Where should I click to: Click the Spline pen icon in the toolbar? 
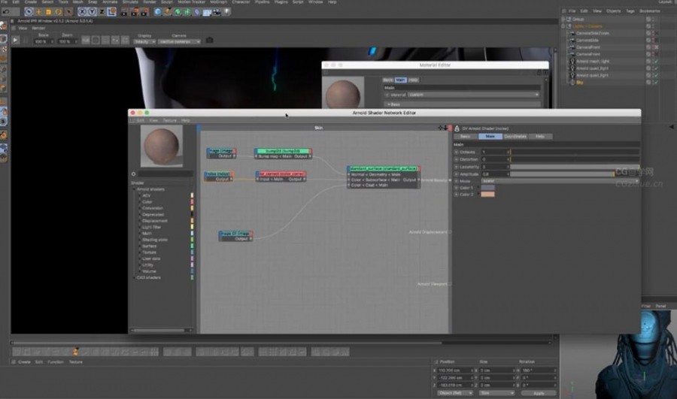(168, 12)
